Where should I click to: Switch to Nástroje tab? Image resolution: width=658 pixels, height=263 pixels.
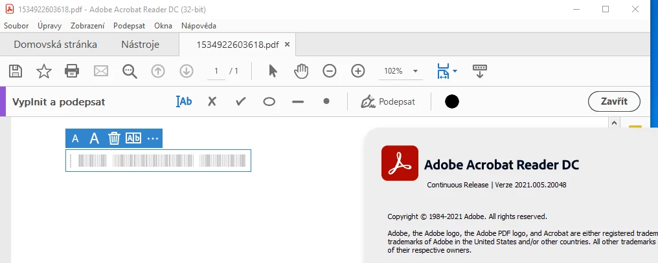click(140, 45)
